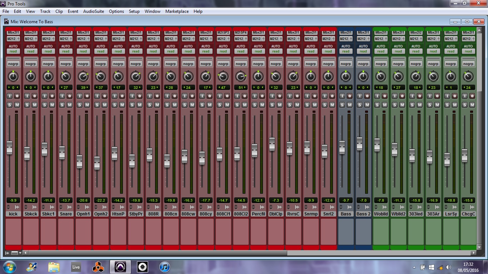Click the show/hide tracks arrow icon at bottom-left
The height and width of the screenshot is (274, 488).
7,253
